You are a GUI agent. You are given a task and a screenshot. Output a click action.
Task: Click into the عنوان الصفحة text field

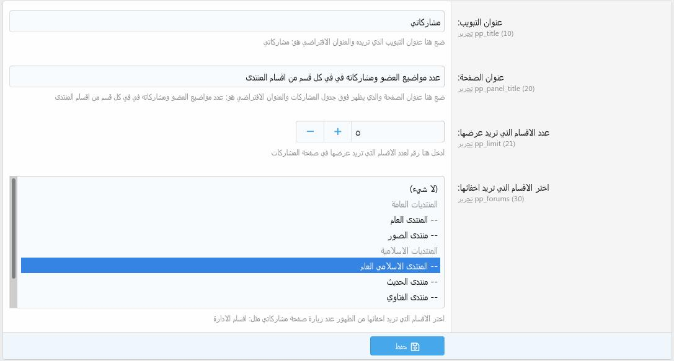pyautogui.click(x=227, y=77)
